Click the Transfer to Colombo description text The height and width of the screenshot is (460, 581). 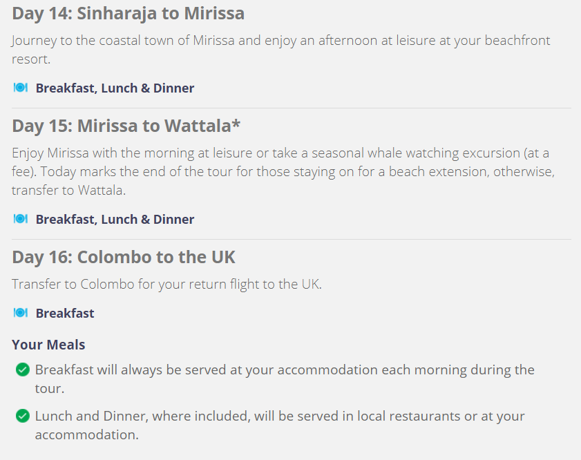[166, 285]
